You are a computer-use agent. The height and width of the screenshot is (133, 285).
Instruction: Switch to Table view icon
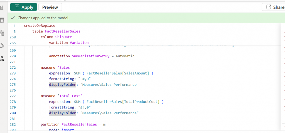pos(2,20)
